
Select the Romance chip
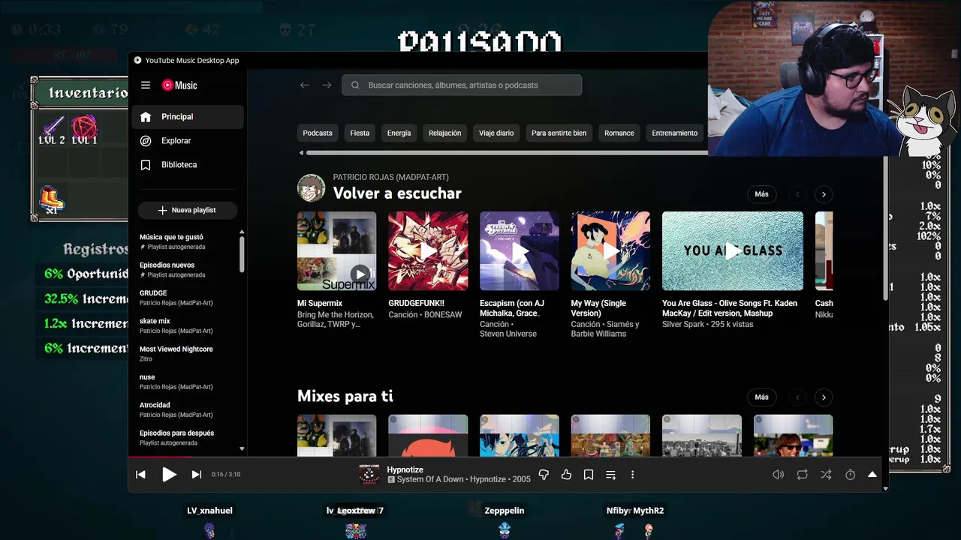(x=619, y=133)
